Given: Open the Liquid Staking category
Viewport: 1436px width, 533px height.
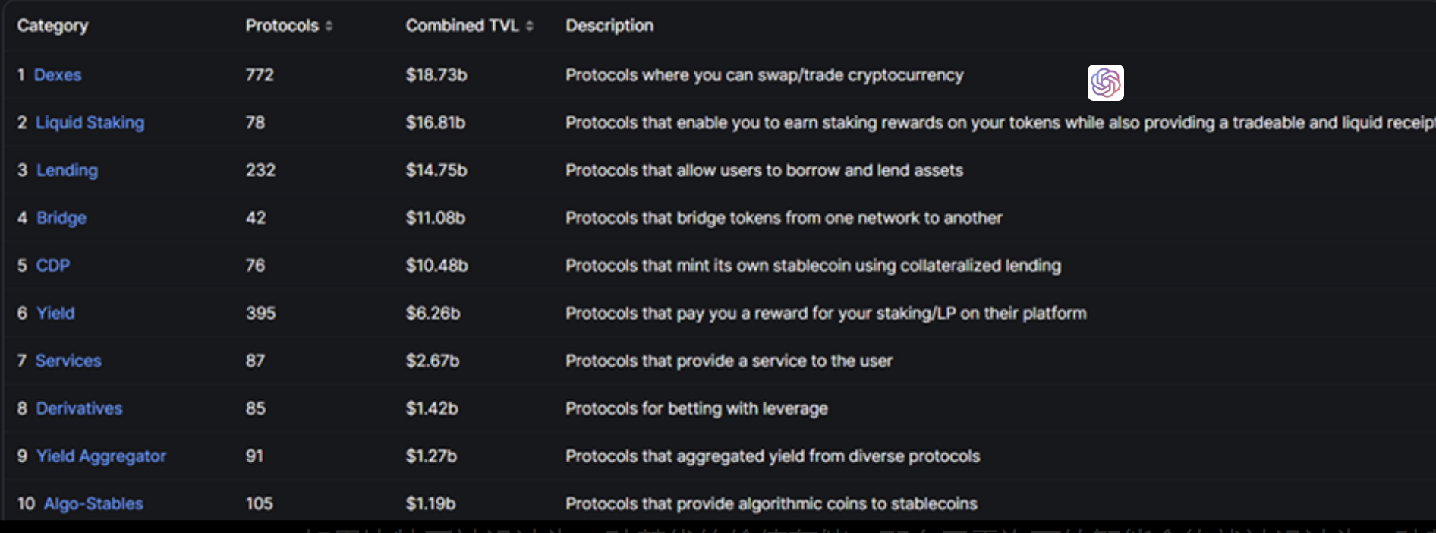Looking at the screenshot, I should tap(90, 123).
